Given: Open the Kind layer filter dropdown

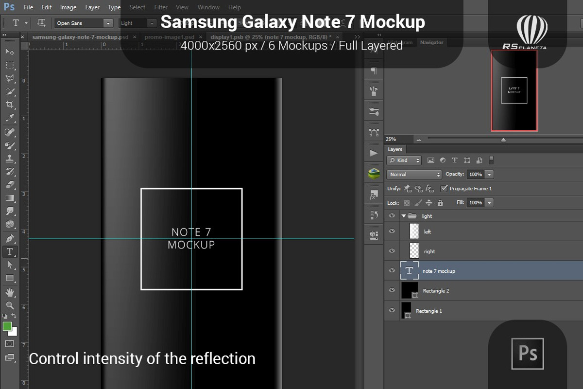Looking at the screenshot, I should [404, 160].
